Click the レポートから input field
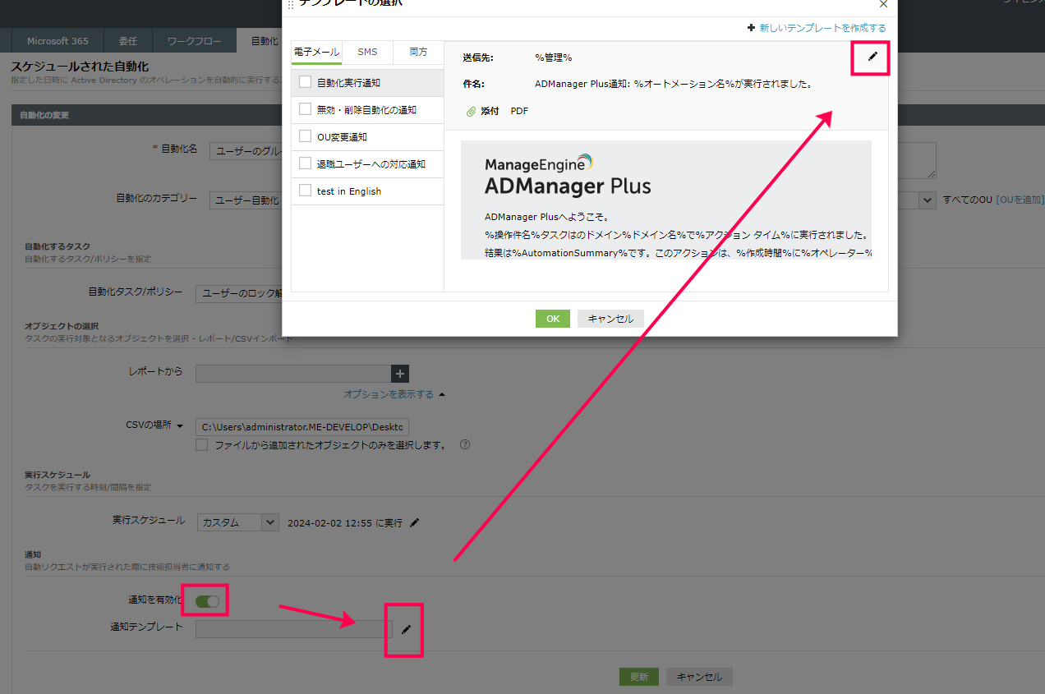The width and height of the screenshot is (1045, 694). click(293, 374)
